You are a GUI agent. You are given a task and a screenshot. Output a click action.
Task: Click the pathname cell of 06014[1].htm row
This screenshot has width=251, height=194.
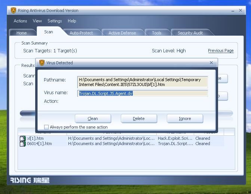111,144
